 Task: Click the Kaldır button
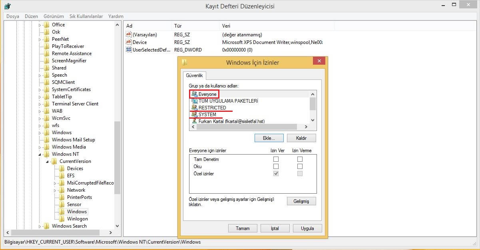[x=301, y=138]
